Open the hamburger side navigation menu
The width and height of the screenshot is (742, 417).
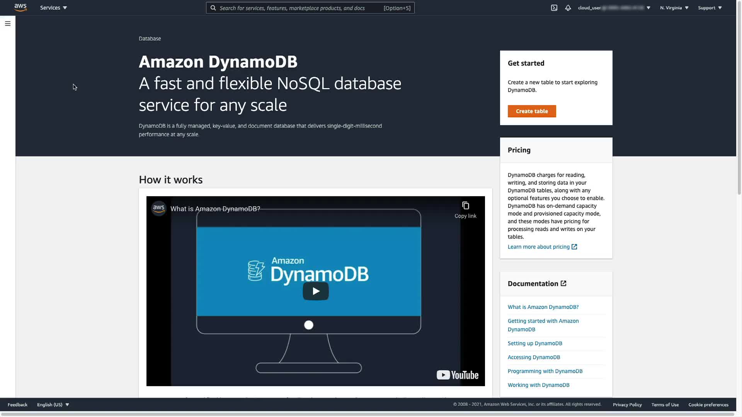pyautogui.click(x=8, y=24)
